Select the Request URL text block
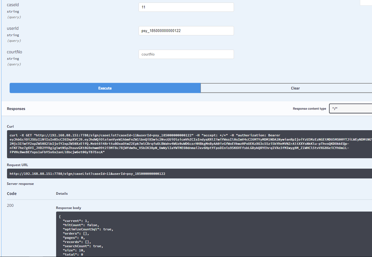Image resolution: width=372 pixels, height=257 pixels. 189,174
